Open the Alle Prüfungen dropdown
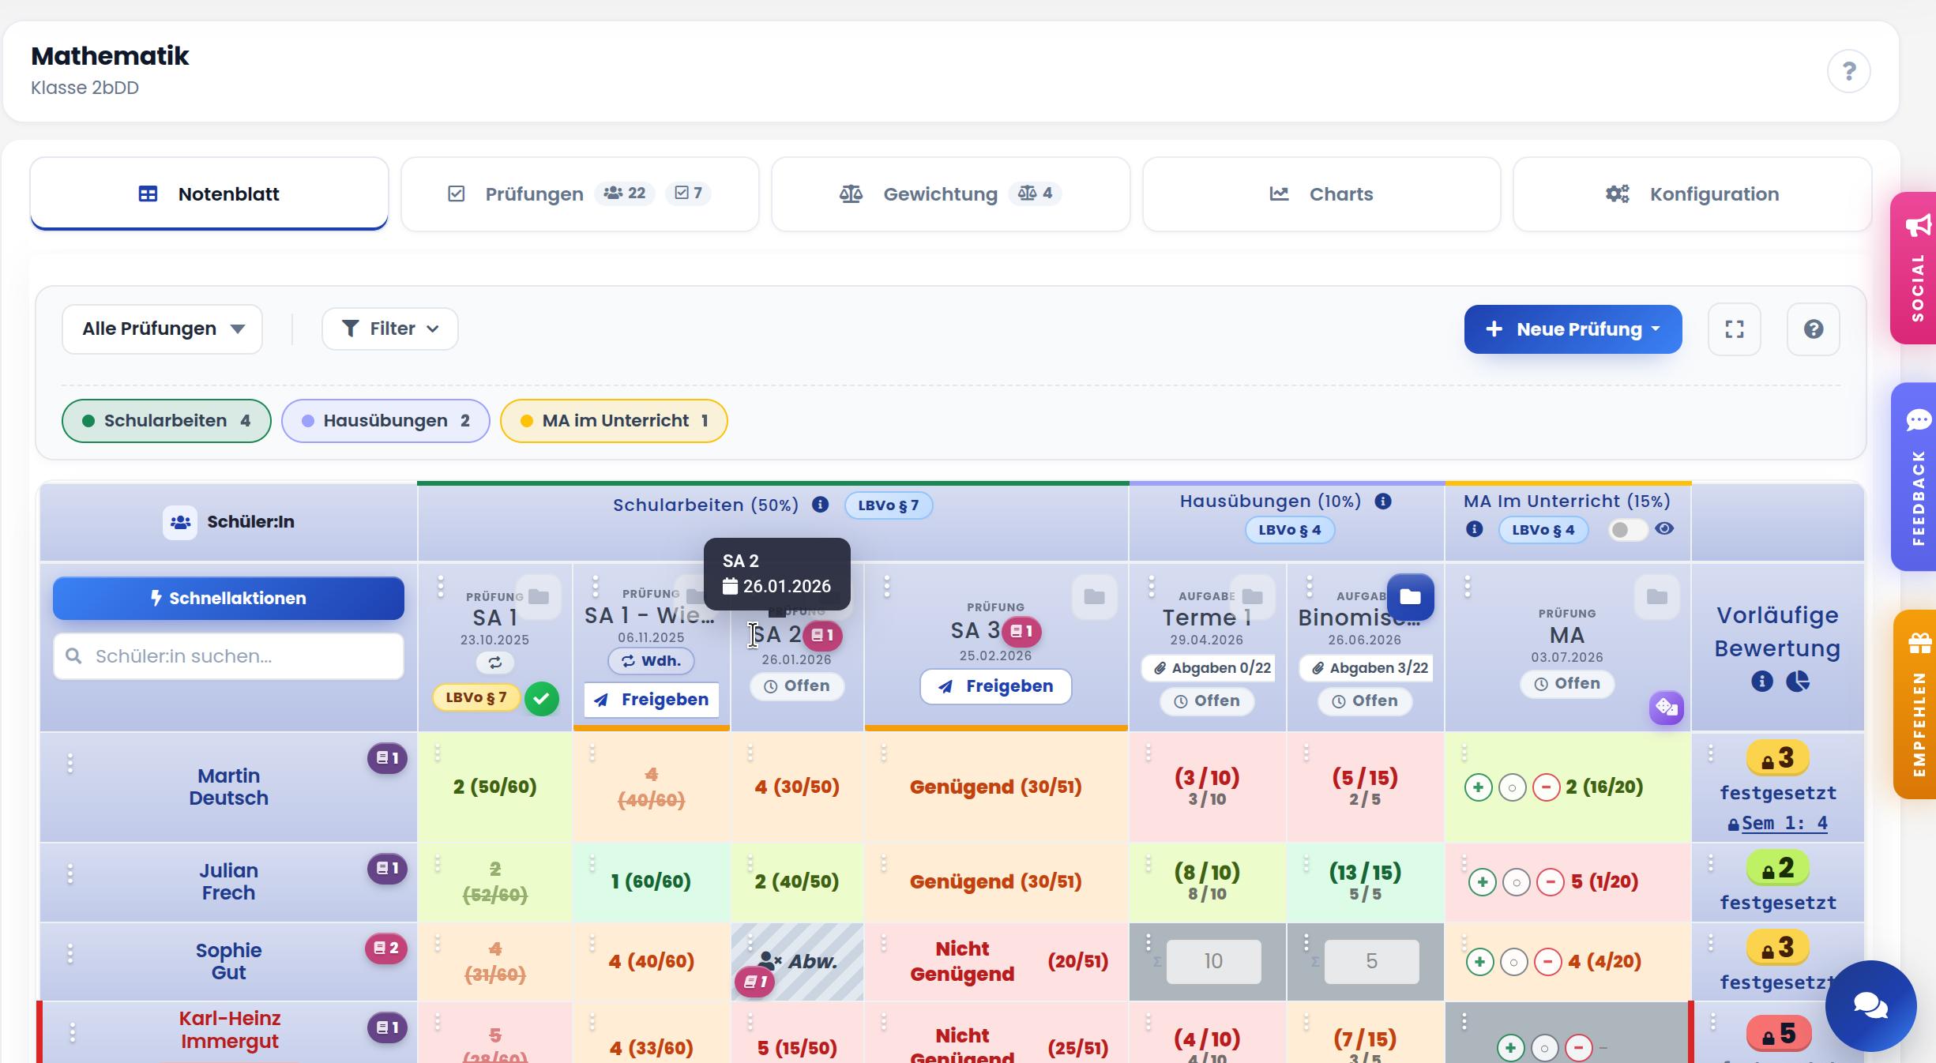 click(x=163, y=329)
